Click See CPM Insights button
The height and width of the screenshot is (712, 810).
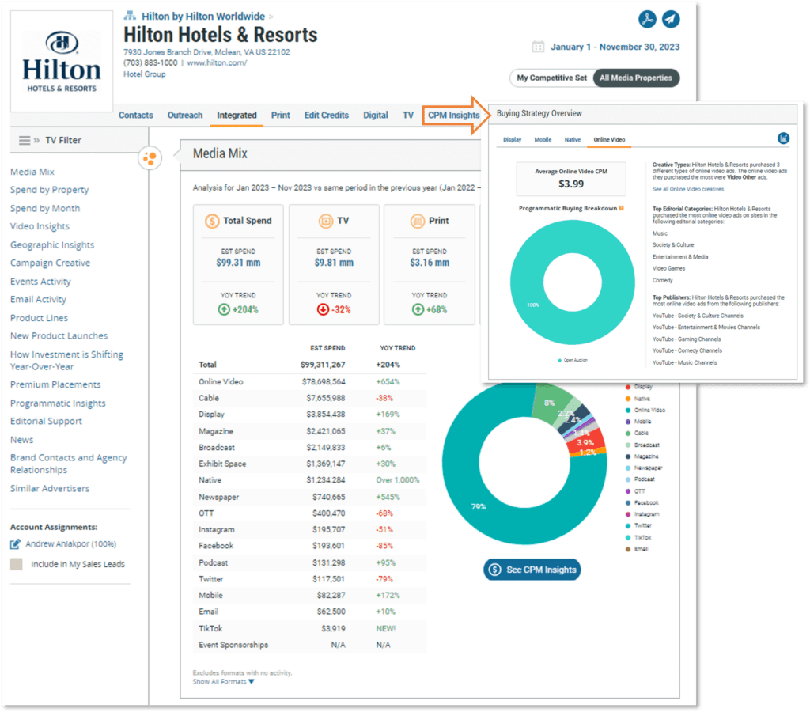(x=532, y=570)
